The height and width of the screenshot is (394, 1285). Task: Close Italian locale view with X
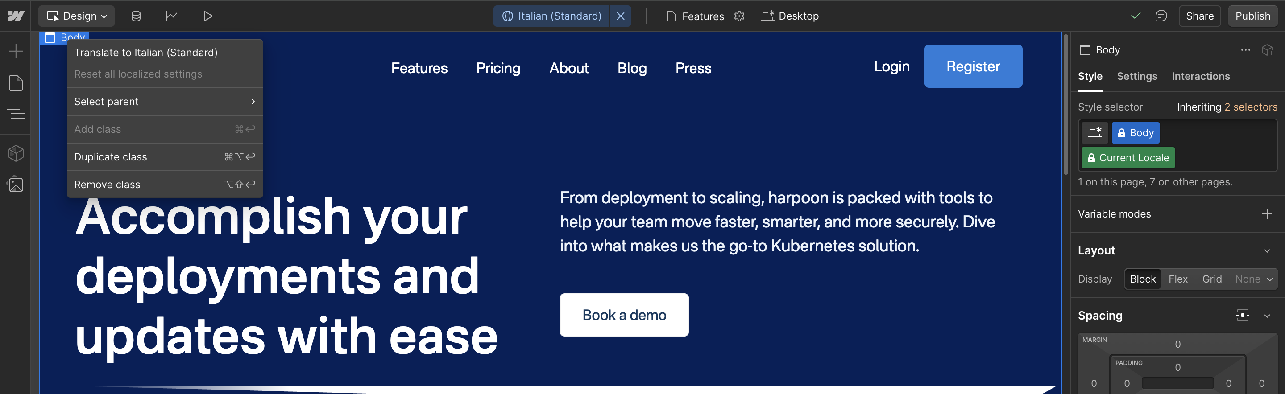click(621, 16)
